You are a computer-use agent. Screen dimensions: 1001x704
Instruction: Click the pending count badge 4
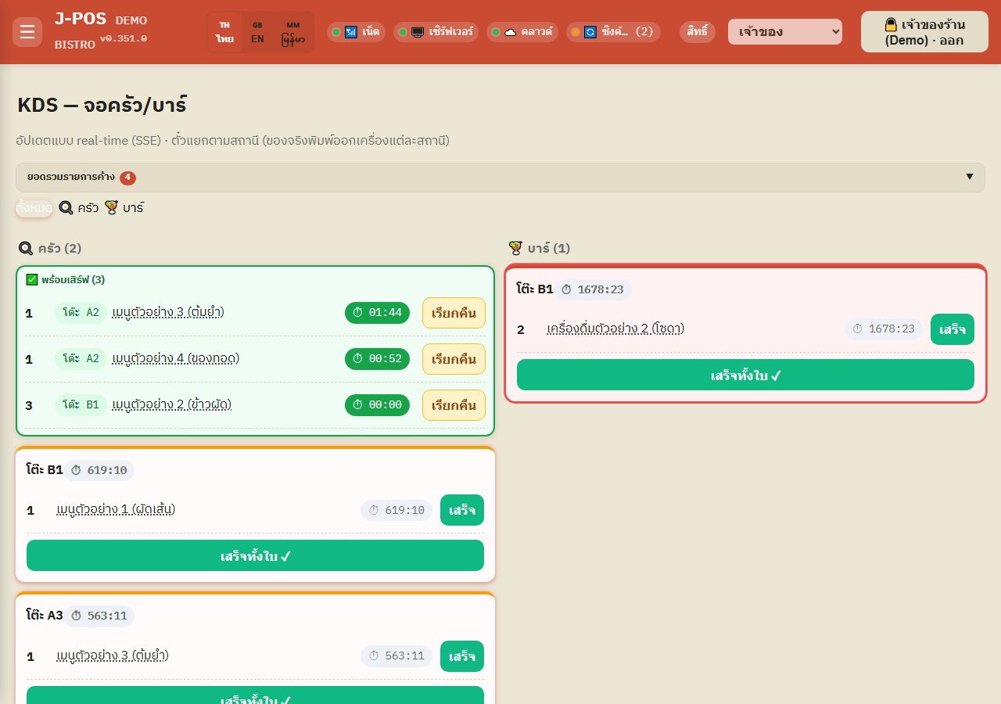click(x=127, y=178)
